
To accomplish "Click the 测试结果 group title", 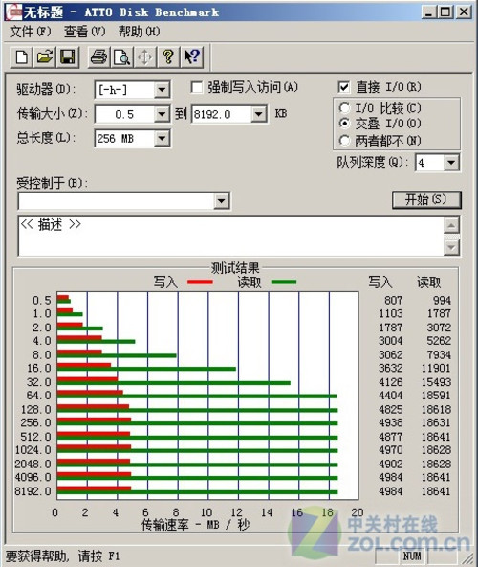I will pyautogui.click(x=235, y=268).
